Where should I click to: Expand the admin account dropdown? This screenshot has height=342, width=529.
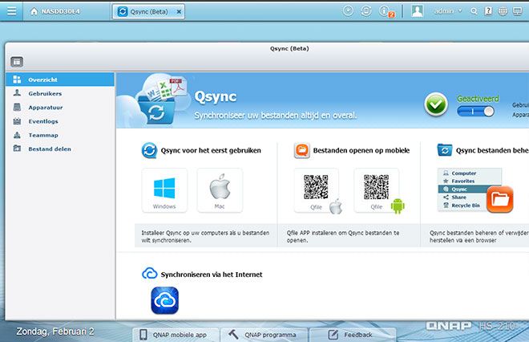point(448,11)
